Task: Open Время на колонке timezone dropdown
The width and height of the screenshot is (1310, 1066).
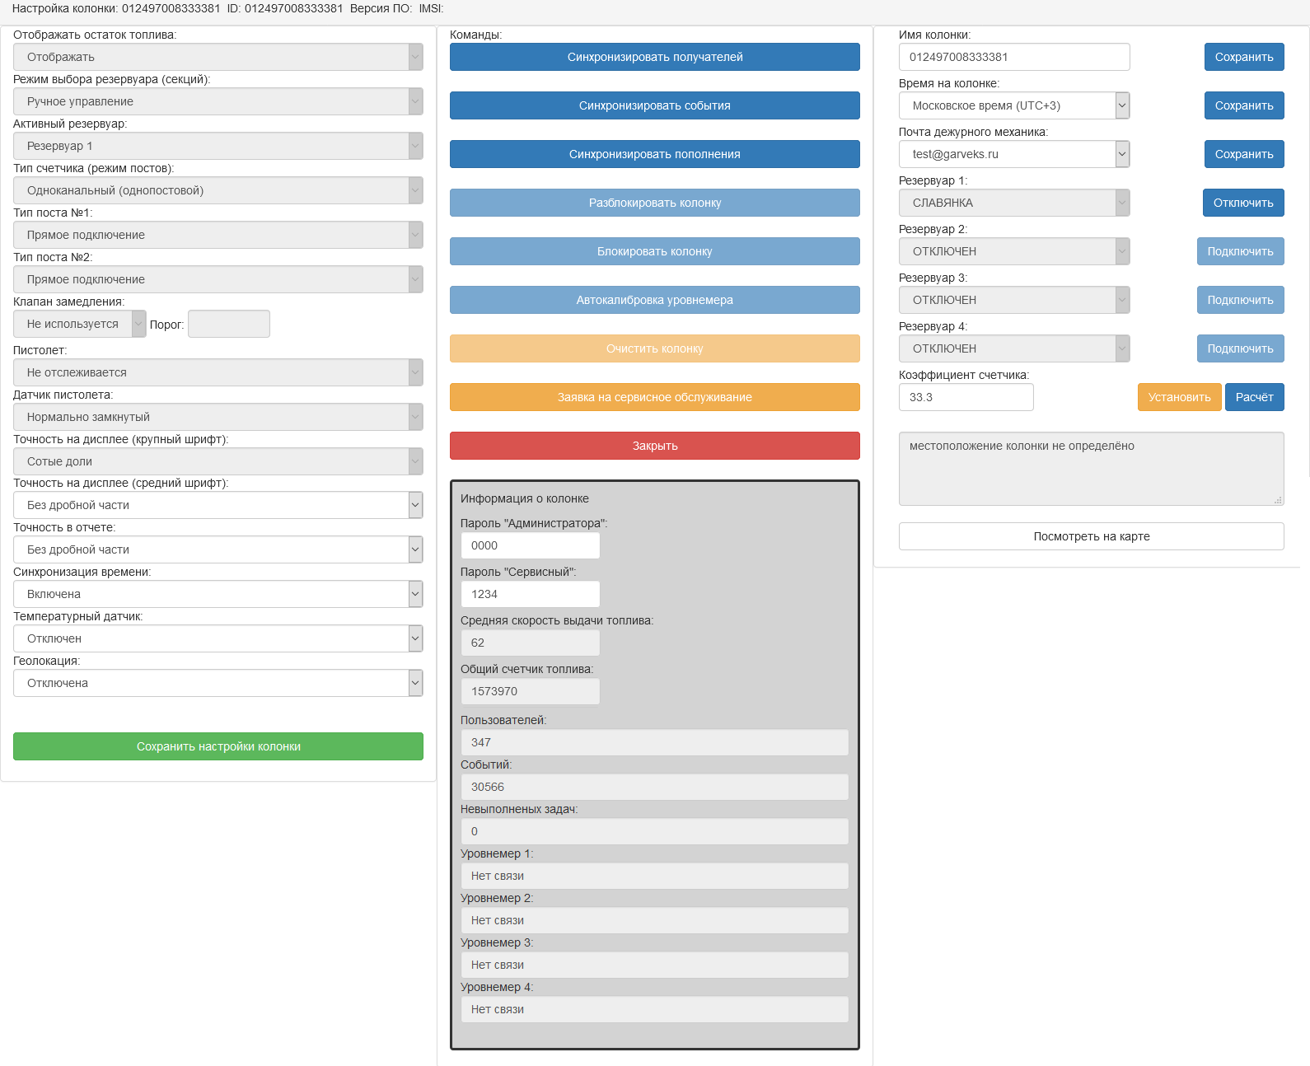Action: pos(1013,105)
